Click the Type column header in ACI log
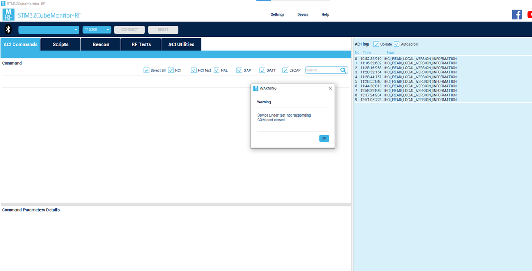Screen dimensions: 532x271 [390, 53]
